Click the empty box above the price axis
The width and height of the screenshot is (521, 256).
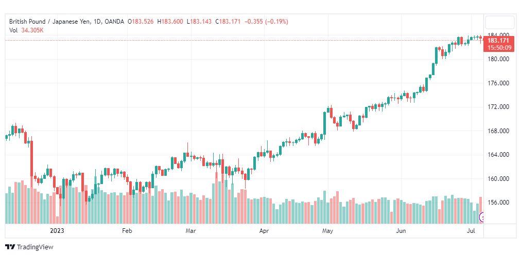[x=500, y=23]
